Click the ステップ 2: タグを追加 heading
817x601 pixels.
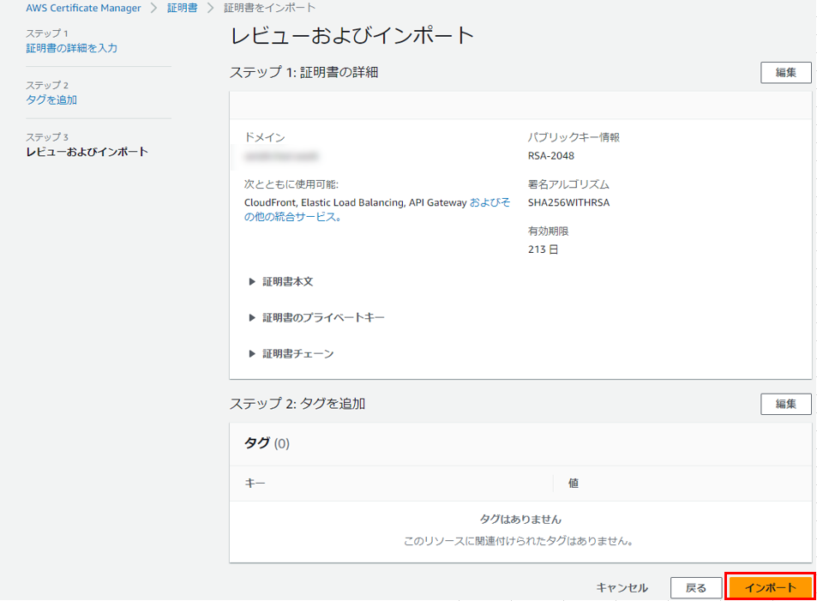(297, 404)
